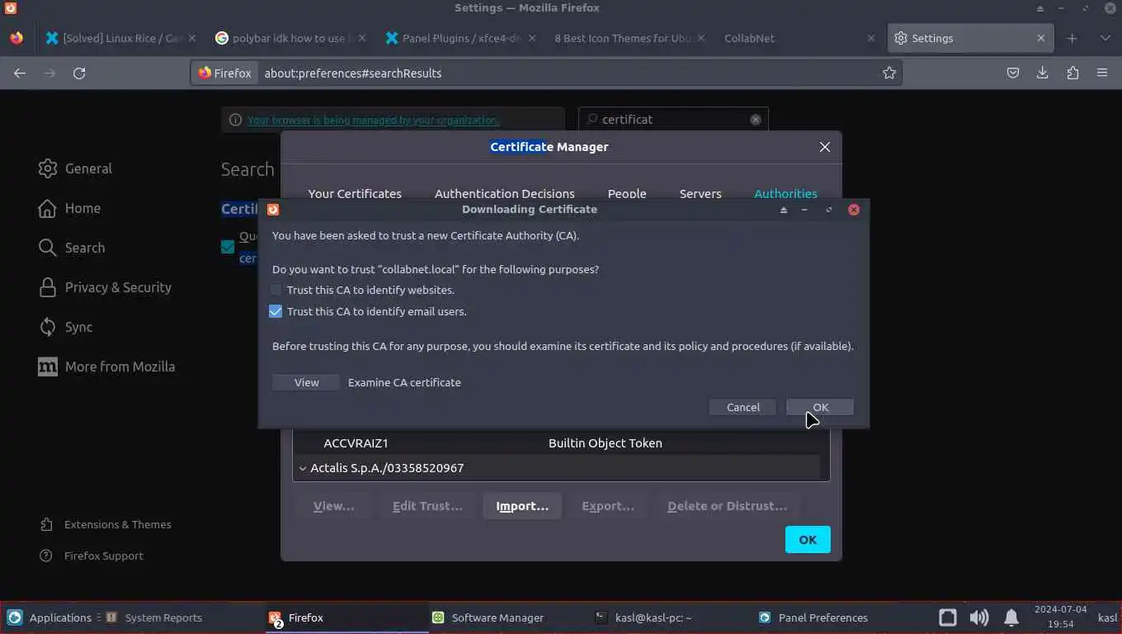Screen dimensions: 1122x634
Task: Toggle the checked checkbox in search results
Action: 228,246
